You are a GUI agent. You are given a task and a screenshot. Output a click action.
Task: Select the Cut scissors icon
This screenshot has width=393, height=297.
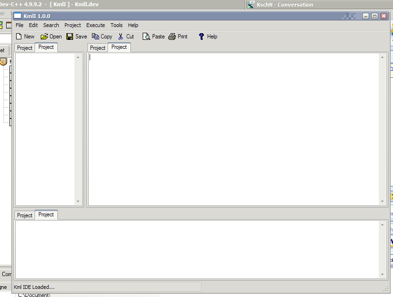tap(120, 37)
